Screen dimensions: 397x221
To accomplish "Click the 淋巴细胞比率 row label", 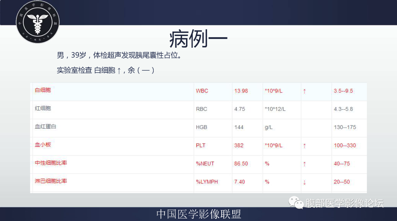I will [x=51, y=181].
